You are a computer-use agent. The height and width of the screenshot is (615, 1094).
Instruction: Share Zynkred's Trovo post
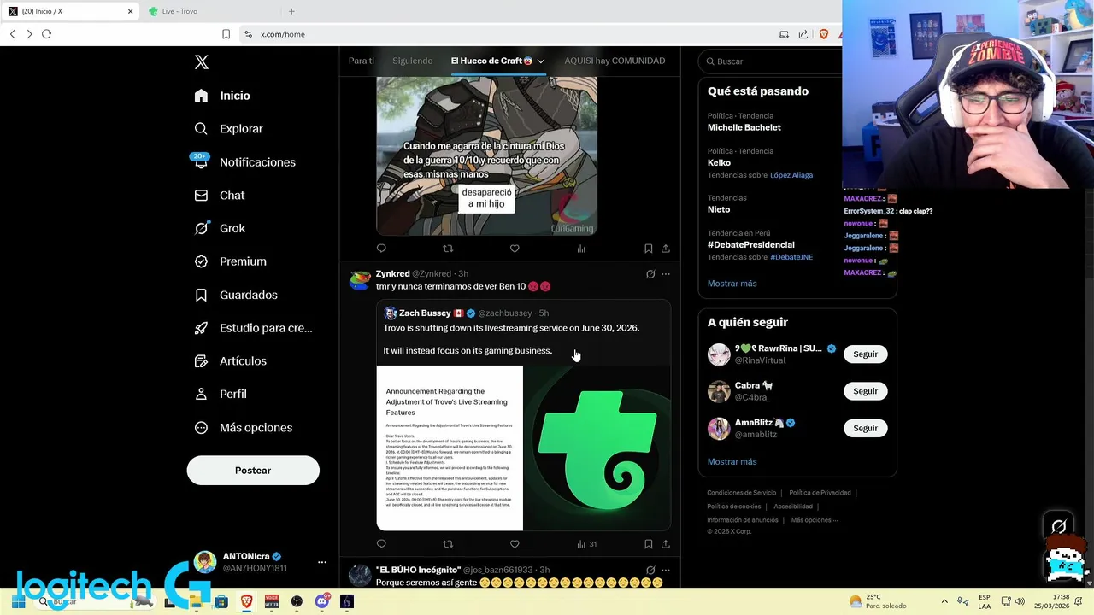point(665,544)
